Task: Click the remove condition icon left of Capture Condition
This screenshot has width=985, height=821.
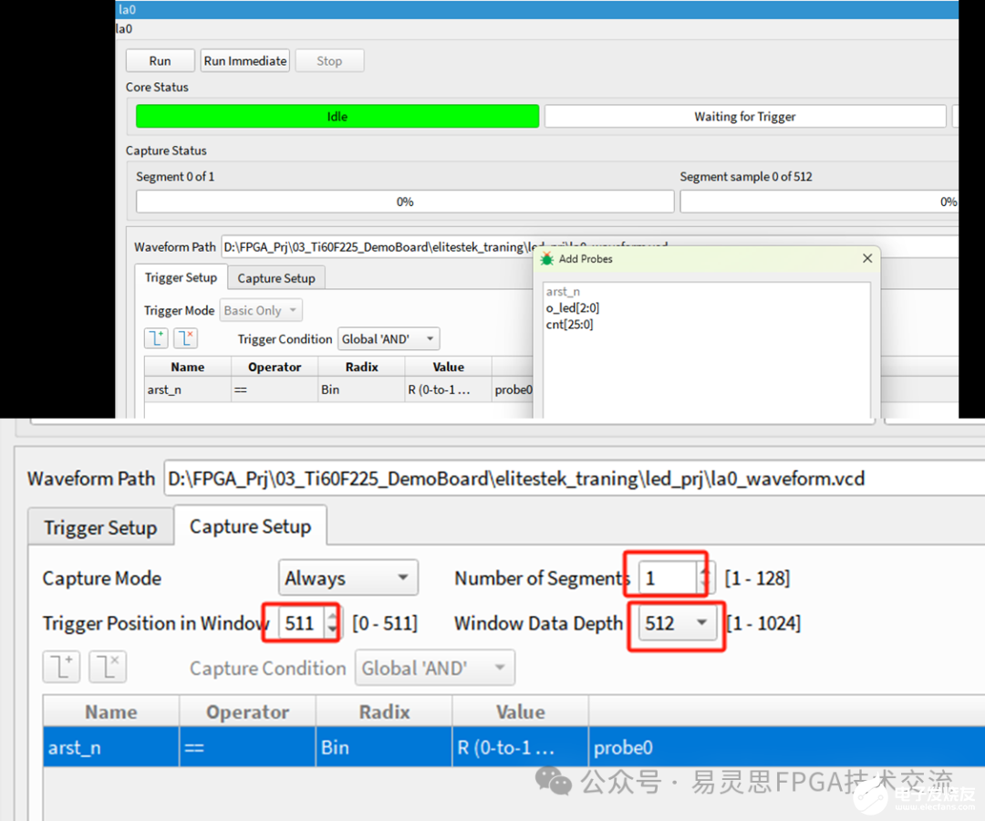Action: [108, 668]
